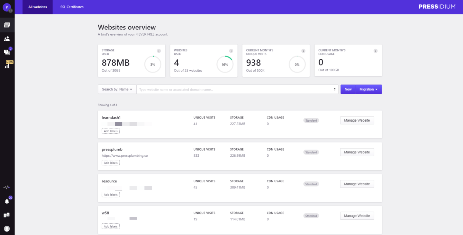
Task: Click Add labels under pressplumb
Action: (x=111, y=163)
